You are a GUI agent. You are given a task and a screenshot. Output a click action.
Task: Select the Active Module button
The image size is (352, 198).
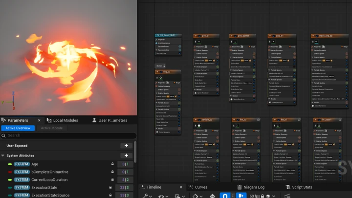(51, 128)
